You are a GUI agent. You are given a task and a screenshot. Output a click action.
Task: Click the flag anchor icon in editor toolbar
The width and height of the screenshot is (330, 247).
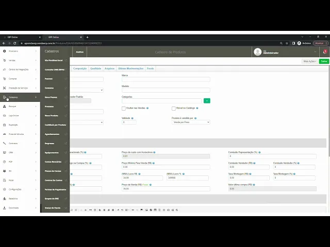pyautogui.click(x=141, y=210)
